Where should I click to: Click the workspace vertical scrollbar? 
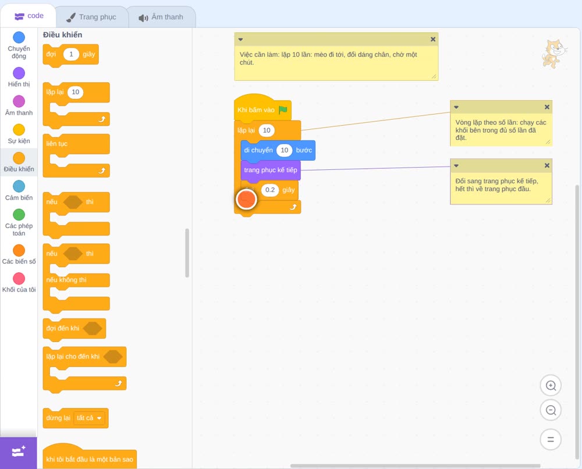(577, 321)
